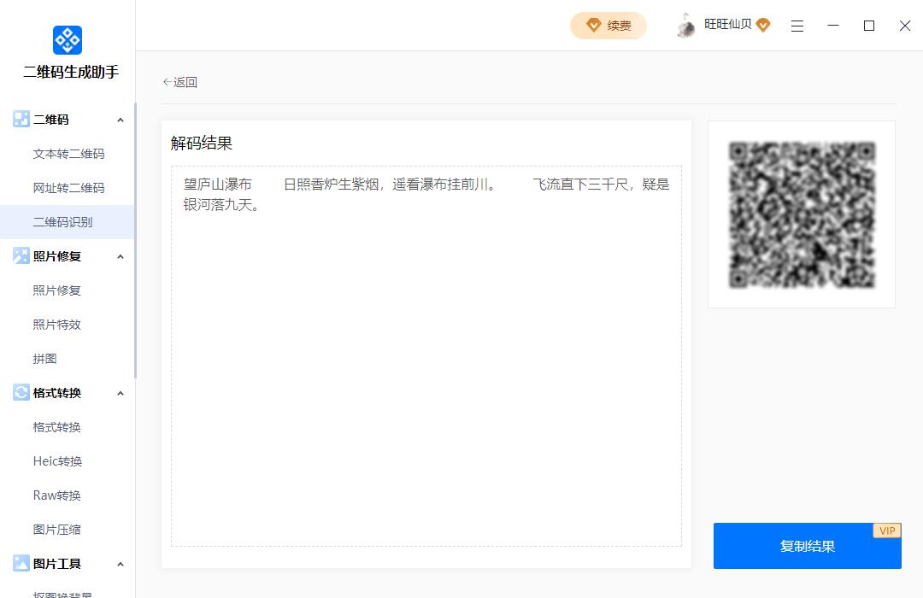Click the 二维码生成助手 app logo
The width and height of the screenshot is (923, 598).
click(x=66, y=39)
